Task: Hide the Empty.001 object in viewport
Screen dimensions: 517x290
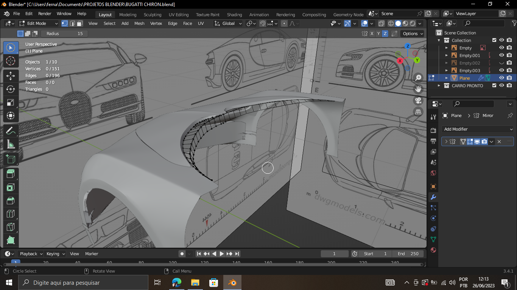Action: click(501, 56)
